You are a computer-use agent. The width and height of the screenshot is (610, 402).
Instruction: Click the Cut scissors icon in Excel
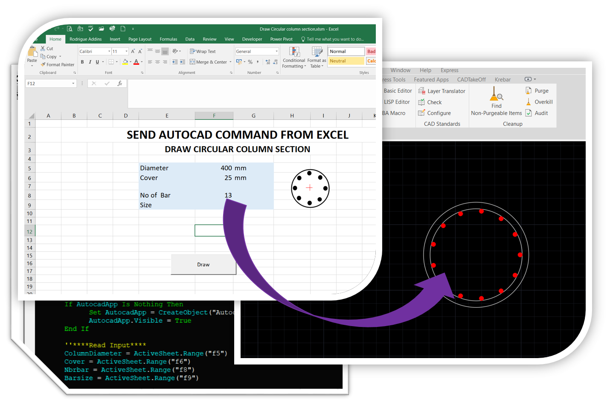[43, 49]
